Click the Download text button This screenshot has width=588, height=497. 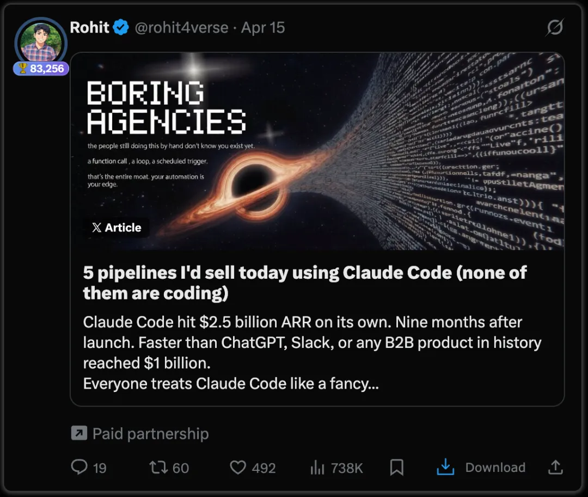click(x=495, y=468)
